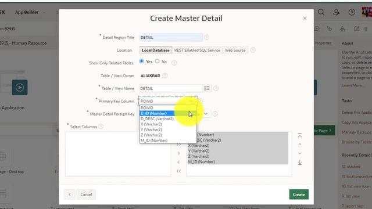Move column to top of list
This screenshot has height=209, width=372.
pos(300,135)
